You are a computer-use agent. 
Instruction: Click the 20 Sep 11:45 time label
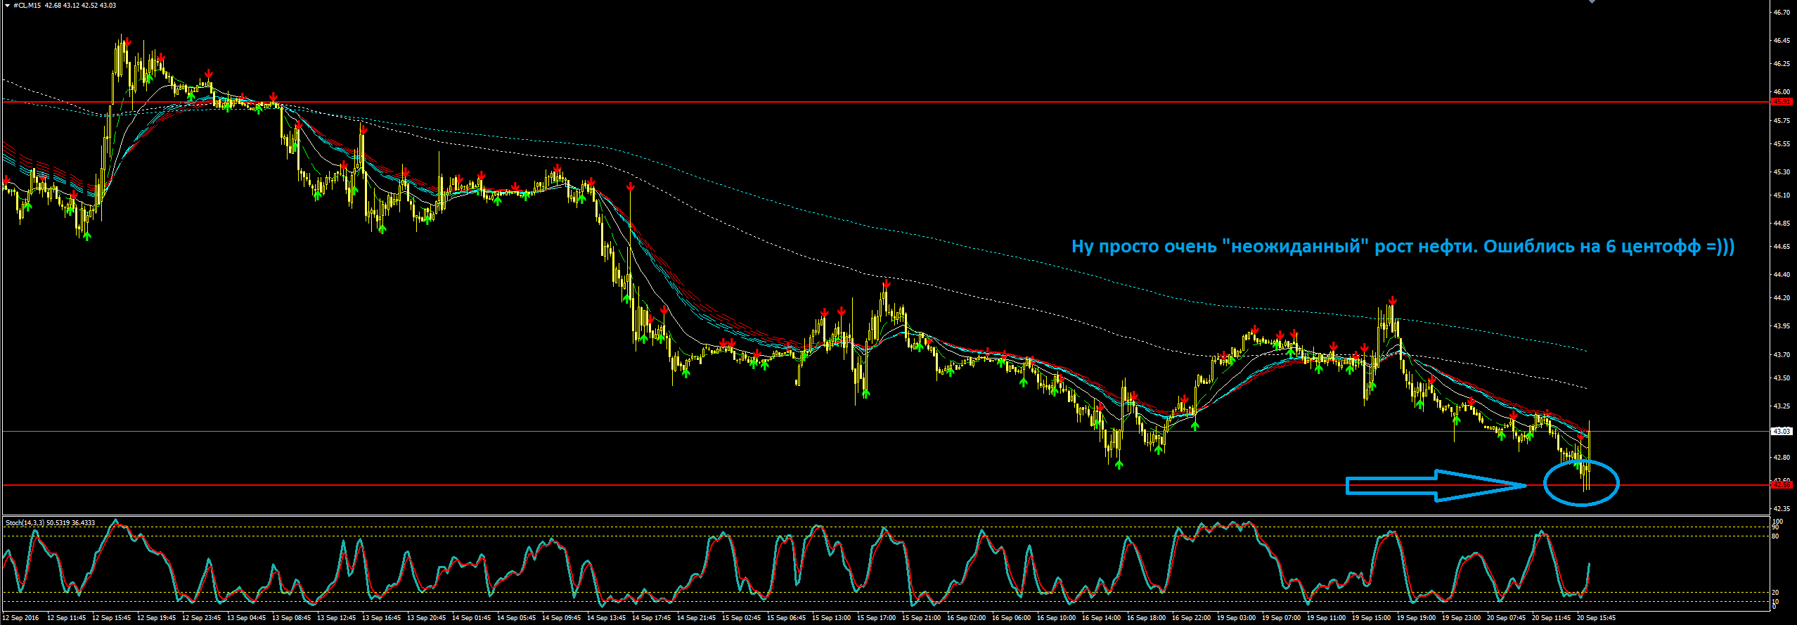tap(1552, 618)
